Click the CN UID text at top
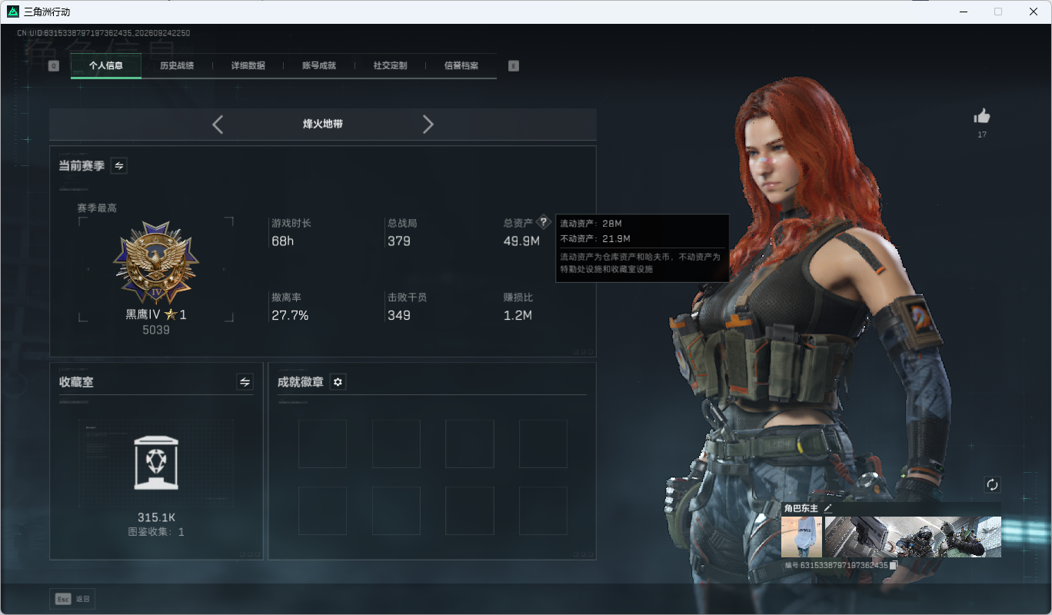Screen dimensions: 1052x615 104,33
